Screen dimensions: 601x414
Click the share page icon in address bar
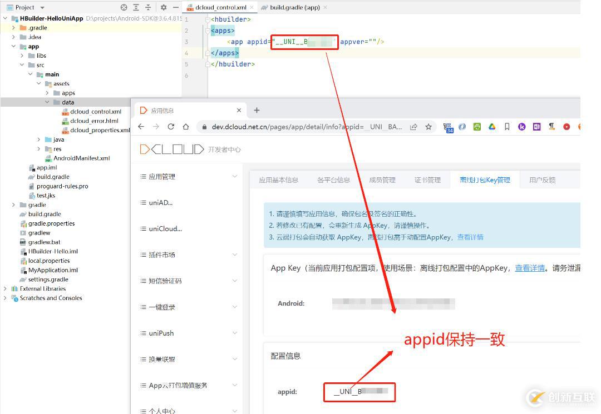pyautogui.click(x=413, y=127)
